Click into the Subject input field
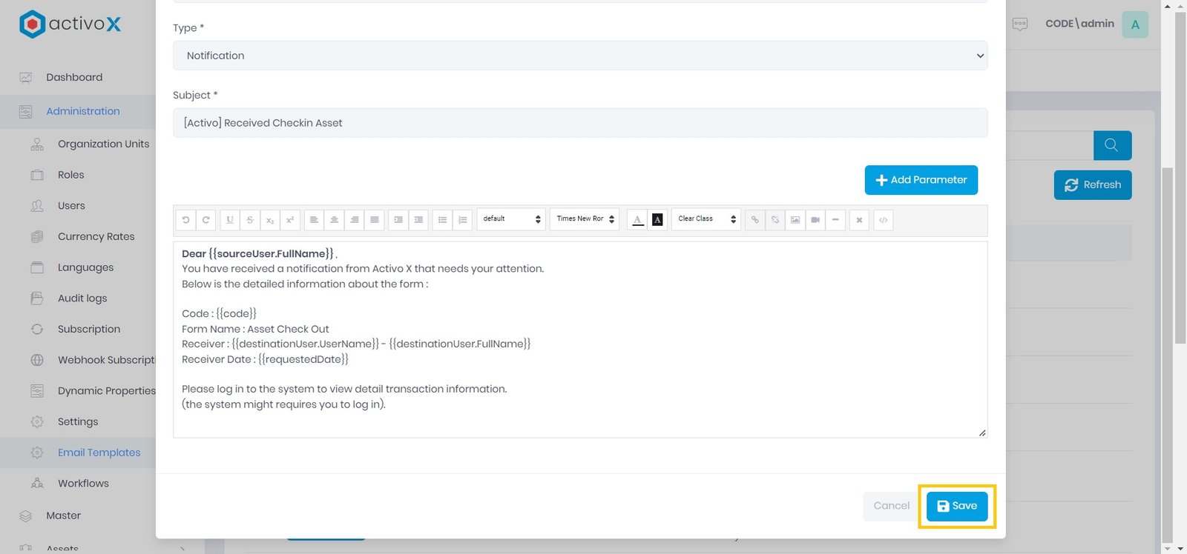1187x554 pixels. point(580,123)
